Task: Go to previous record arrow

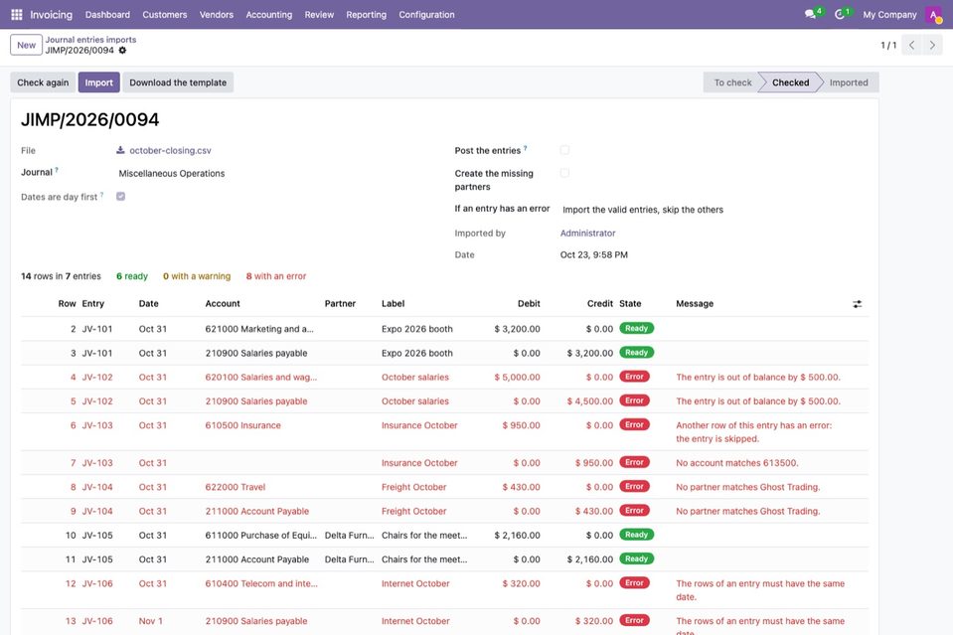Action: click(x=911, y=45)
